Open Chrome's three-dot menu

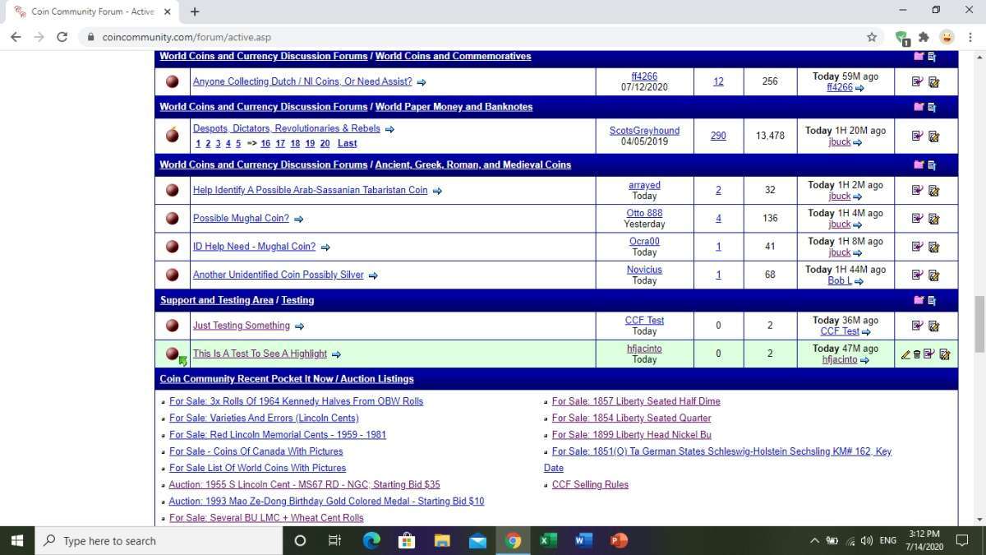[970, 37]
